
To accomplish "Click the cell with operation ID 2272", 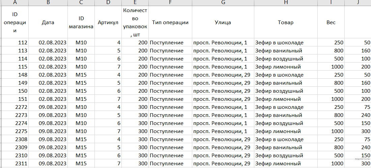I will pyautogui.click(x=15, y=107).
